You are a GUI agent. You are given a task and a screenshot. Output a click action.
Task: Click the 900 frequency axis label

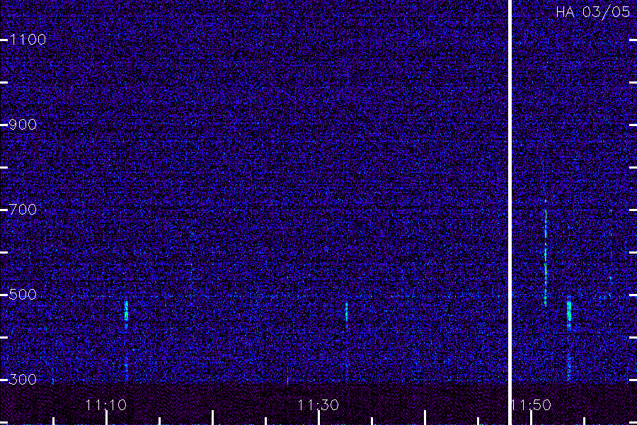point(23,125)
